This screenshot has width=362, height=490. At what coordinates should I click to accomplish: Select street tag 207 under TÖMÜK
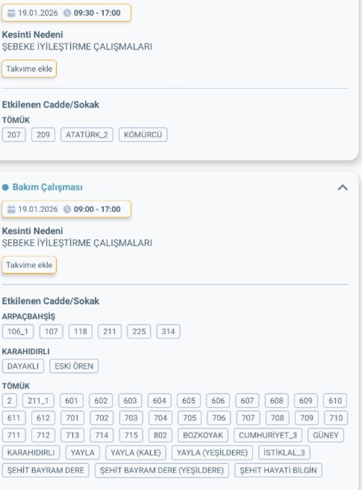[14, 135]
